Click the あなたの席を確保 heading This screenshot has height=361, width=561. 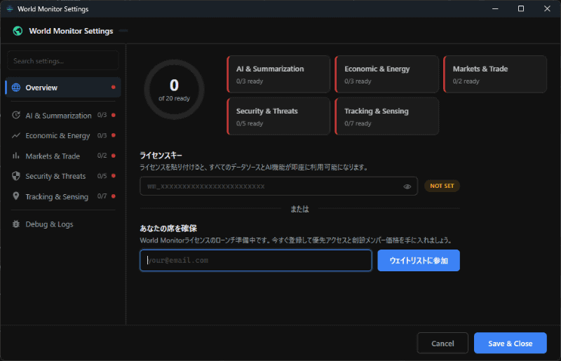(168, 229)
